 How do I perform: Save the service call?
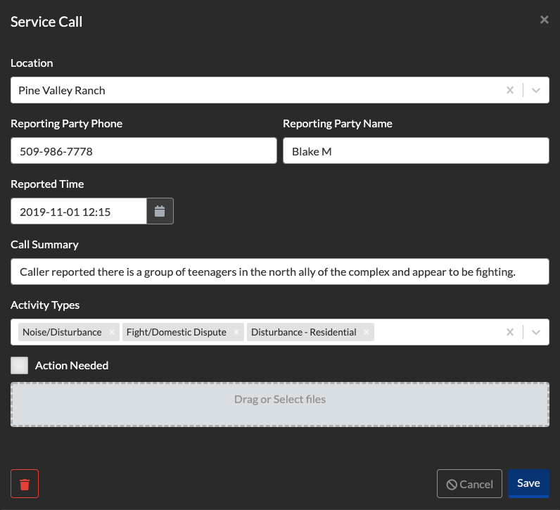528,483
